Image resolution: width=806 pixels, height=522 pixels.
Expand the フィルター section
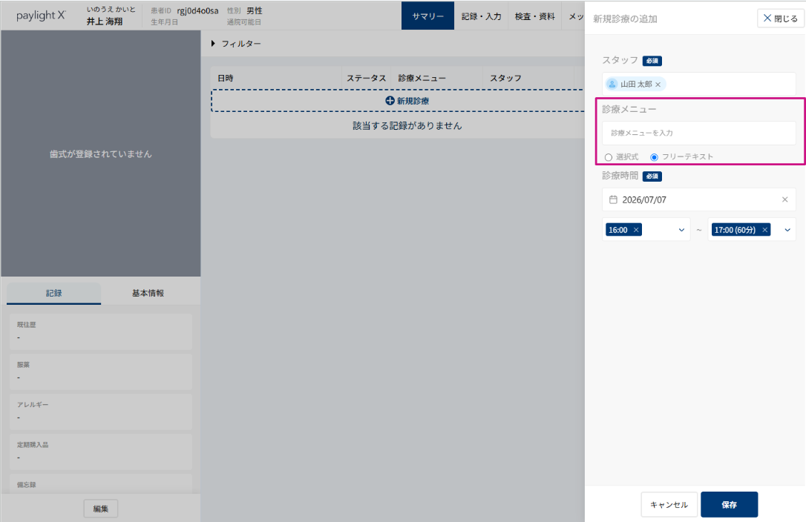[236, 44]
